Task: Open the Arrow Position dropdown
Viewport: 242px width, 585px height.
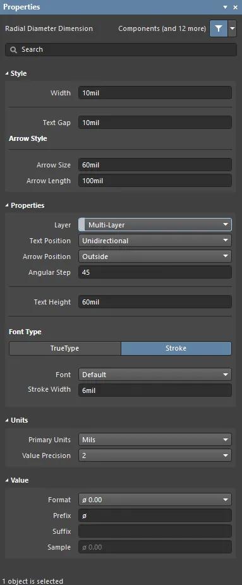Action: [155, 256]
